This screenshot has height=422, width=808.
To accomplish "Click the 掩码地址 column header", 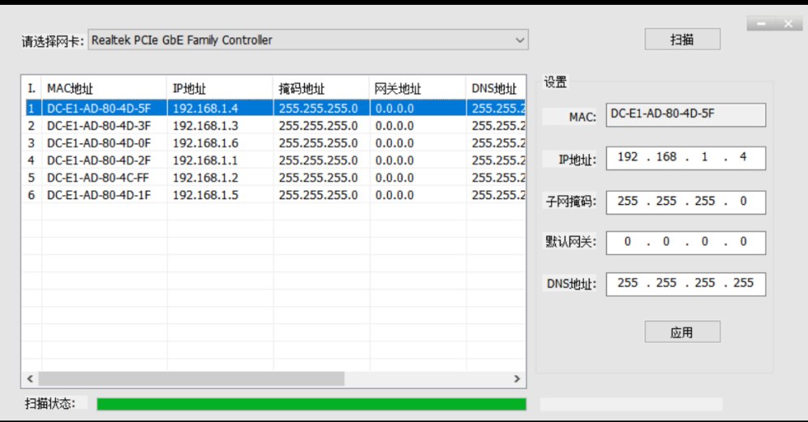I will [320, 88].
